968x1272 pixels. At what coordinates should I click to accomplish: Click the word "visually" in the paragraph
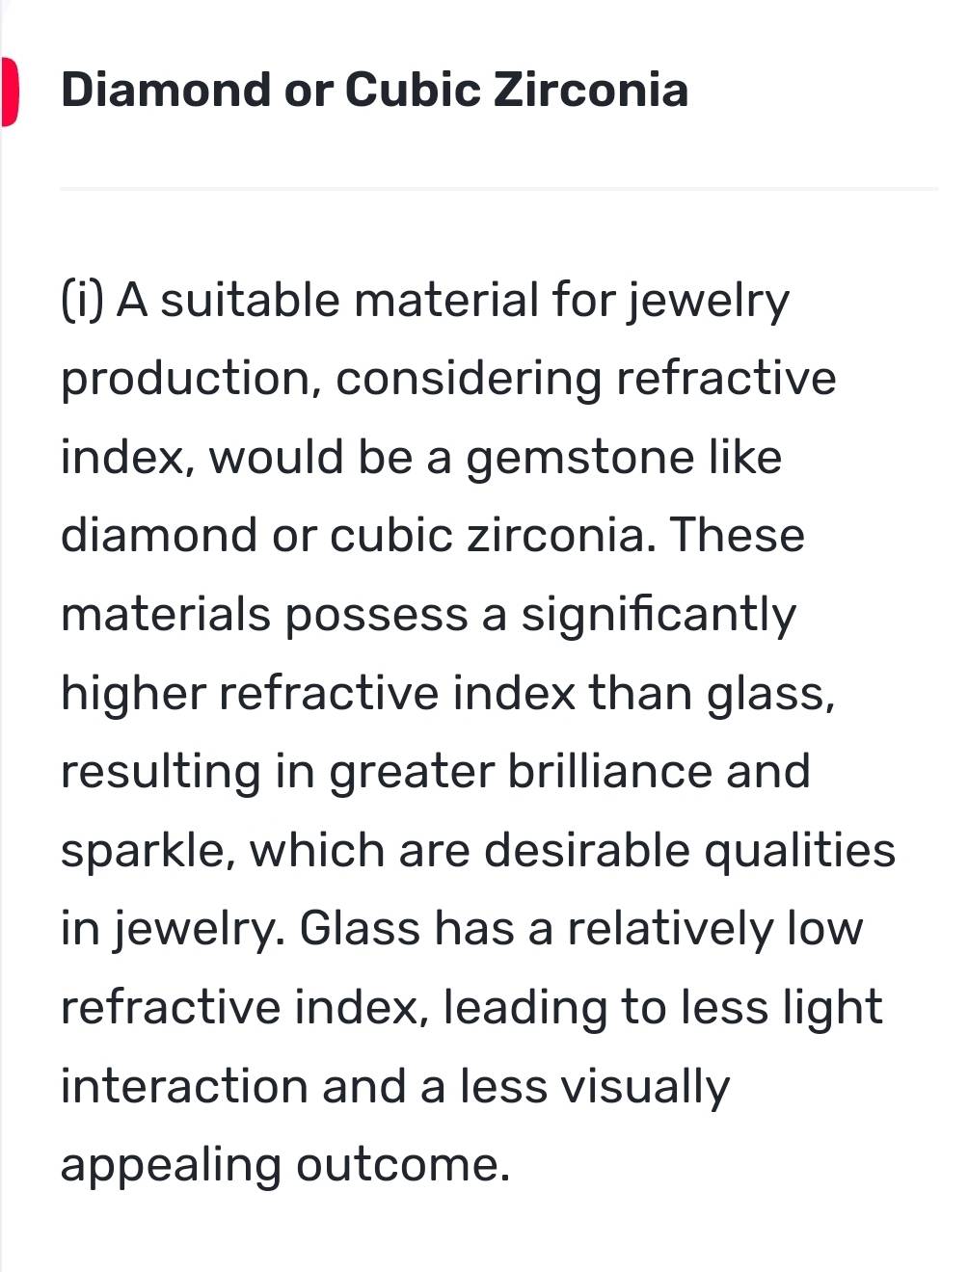point(645,1088)
